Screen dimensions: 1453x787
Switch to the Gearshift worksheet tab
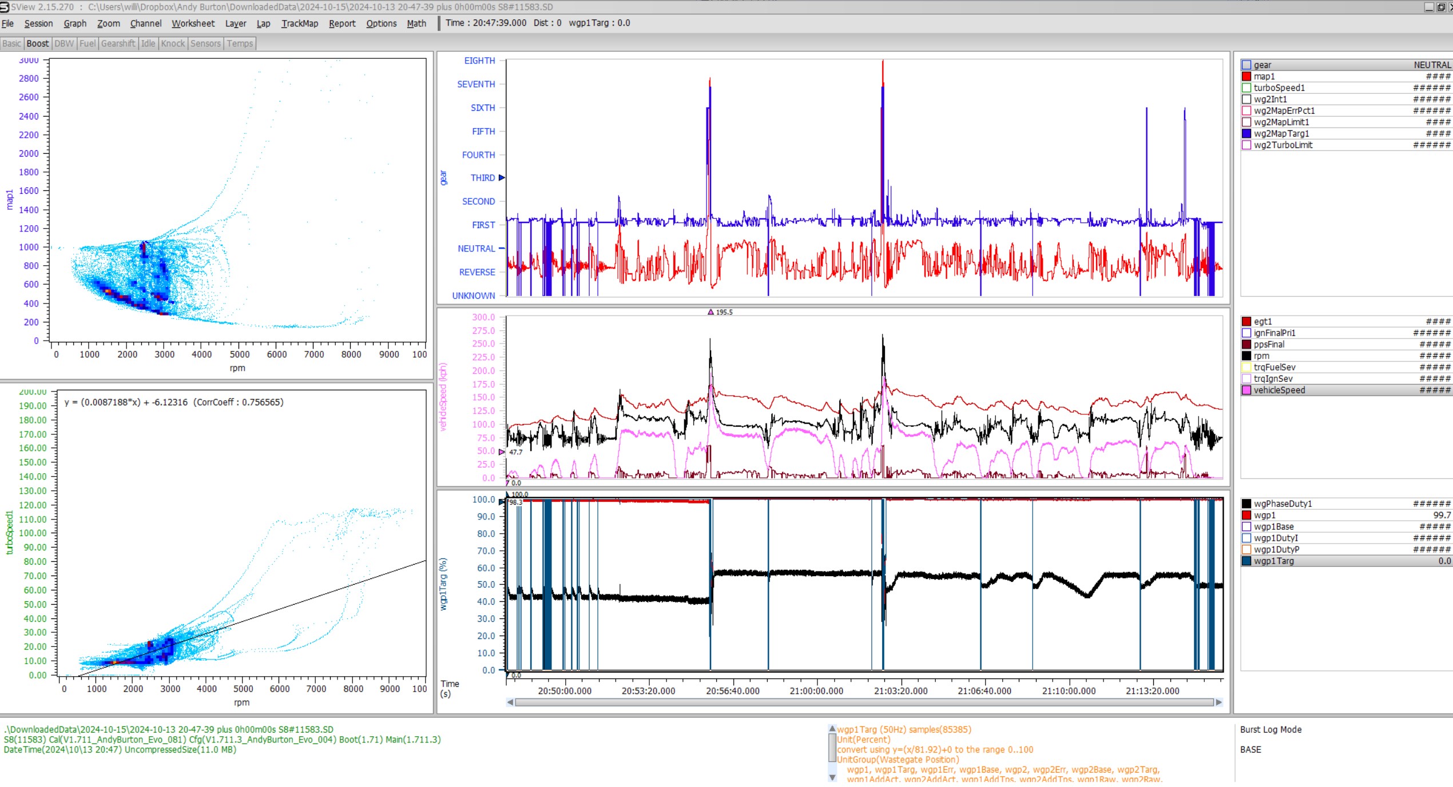point(118,43)
